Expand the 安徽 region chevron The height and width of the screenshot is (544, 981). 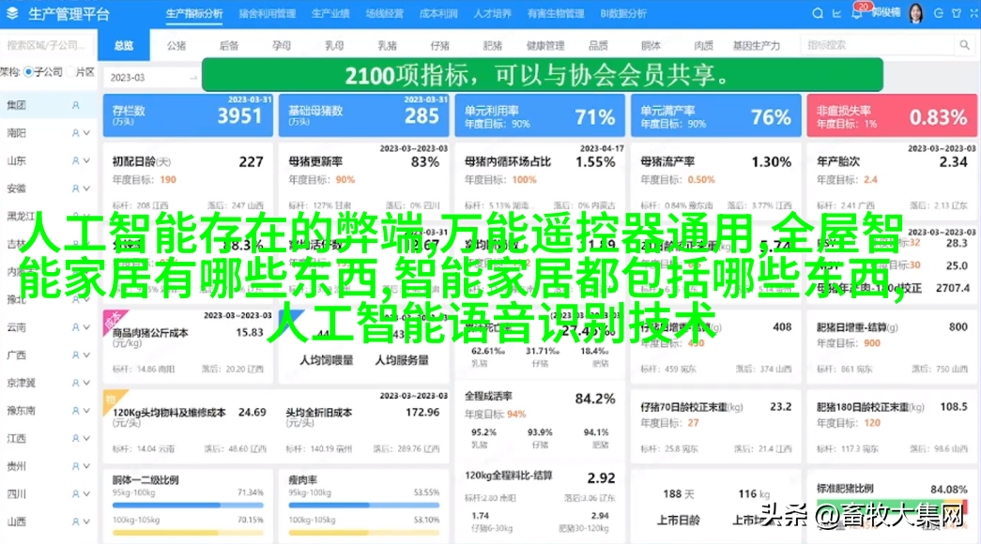(x=87, y=189)
